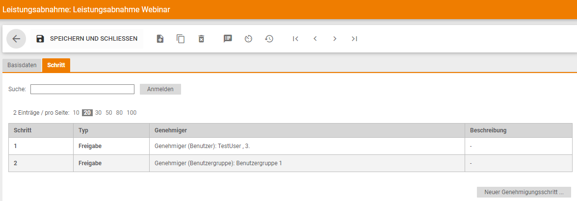This screenshot has height=201, width=577.
Task: Create a new record via add-document icon
Action: point(160,39)
